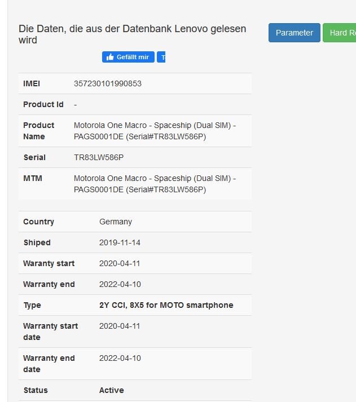Click the Country label
Image resolution: width=356 pixels, height=402 pixels.
pyautogui.click(x=39, y=222)
